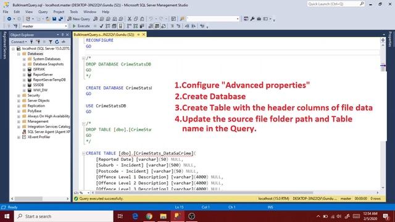Click the Save file icon
Image resolution: width=395 pixels, height=222 pixels.
pyautogui.click(x=54, y=19)
